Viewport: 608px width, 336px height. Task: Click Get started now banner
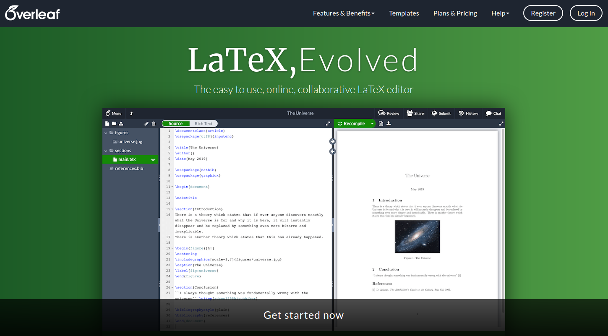click(304, 315)
